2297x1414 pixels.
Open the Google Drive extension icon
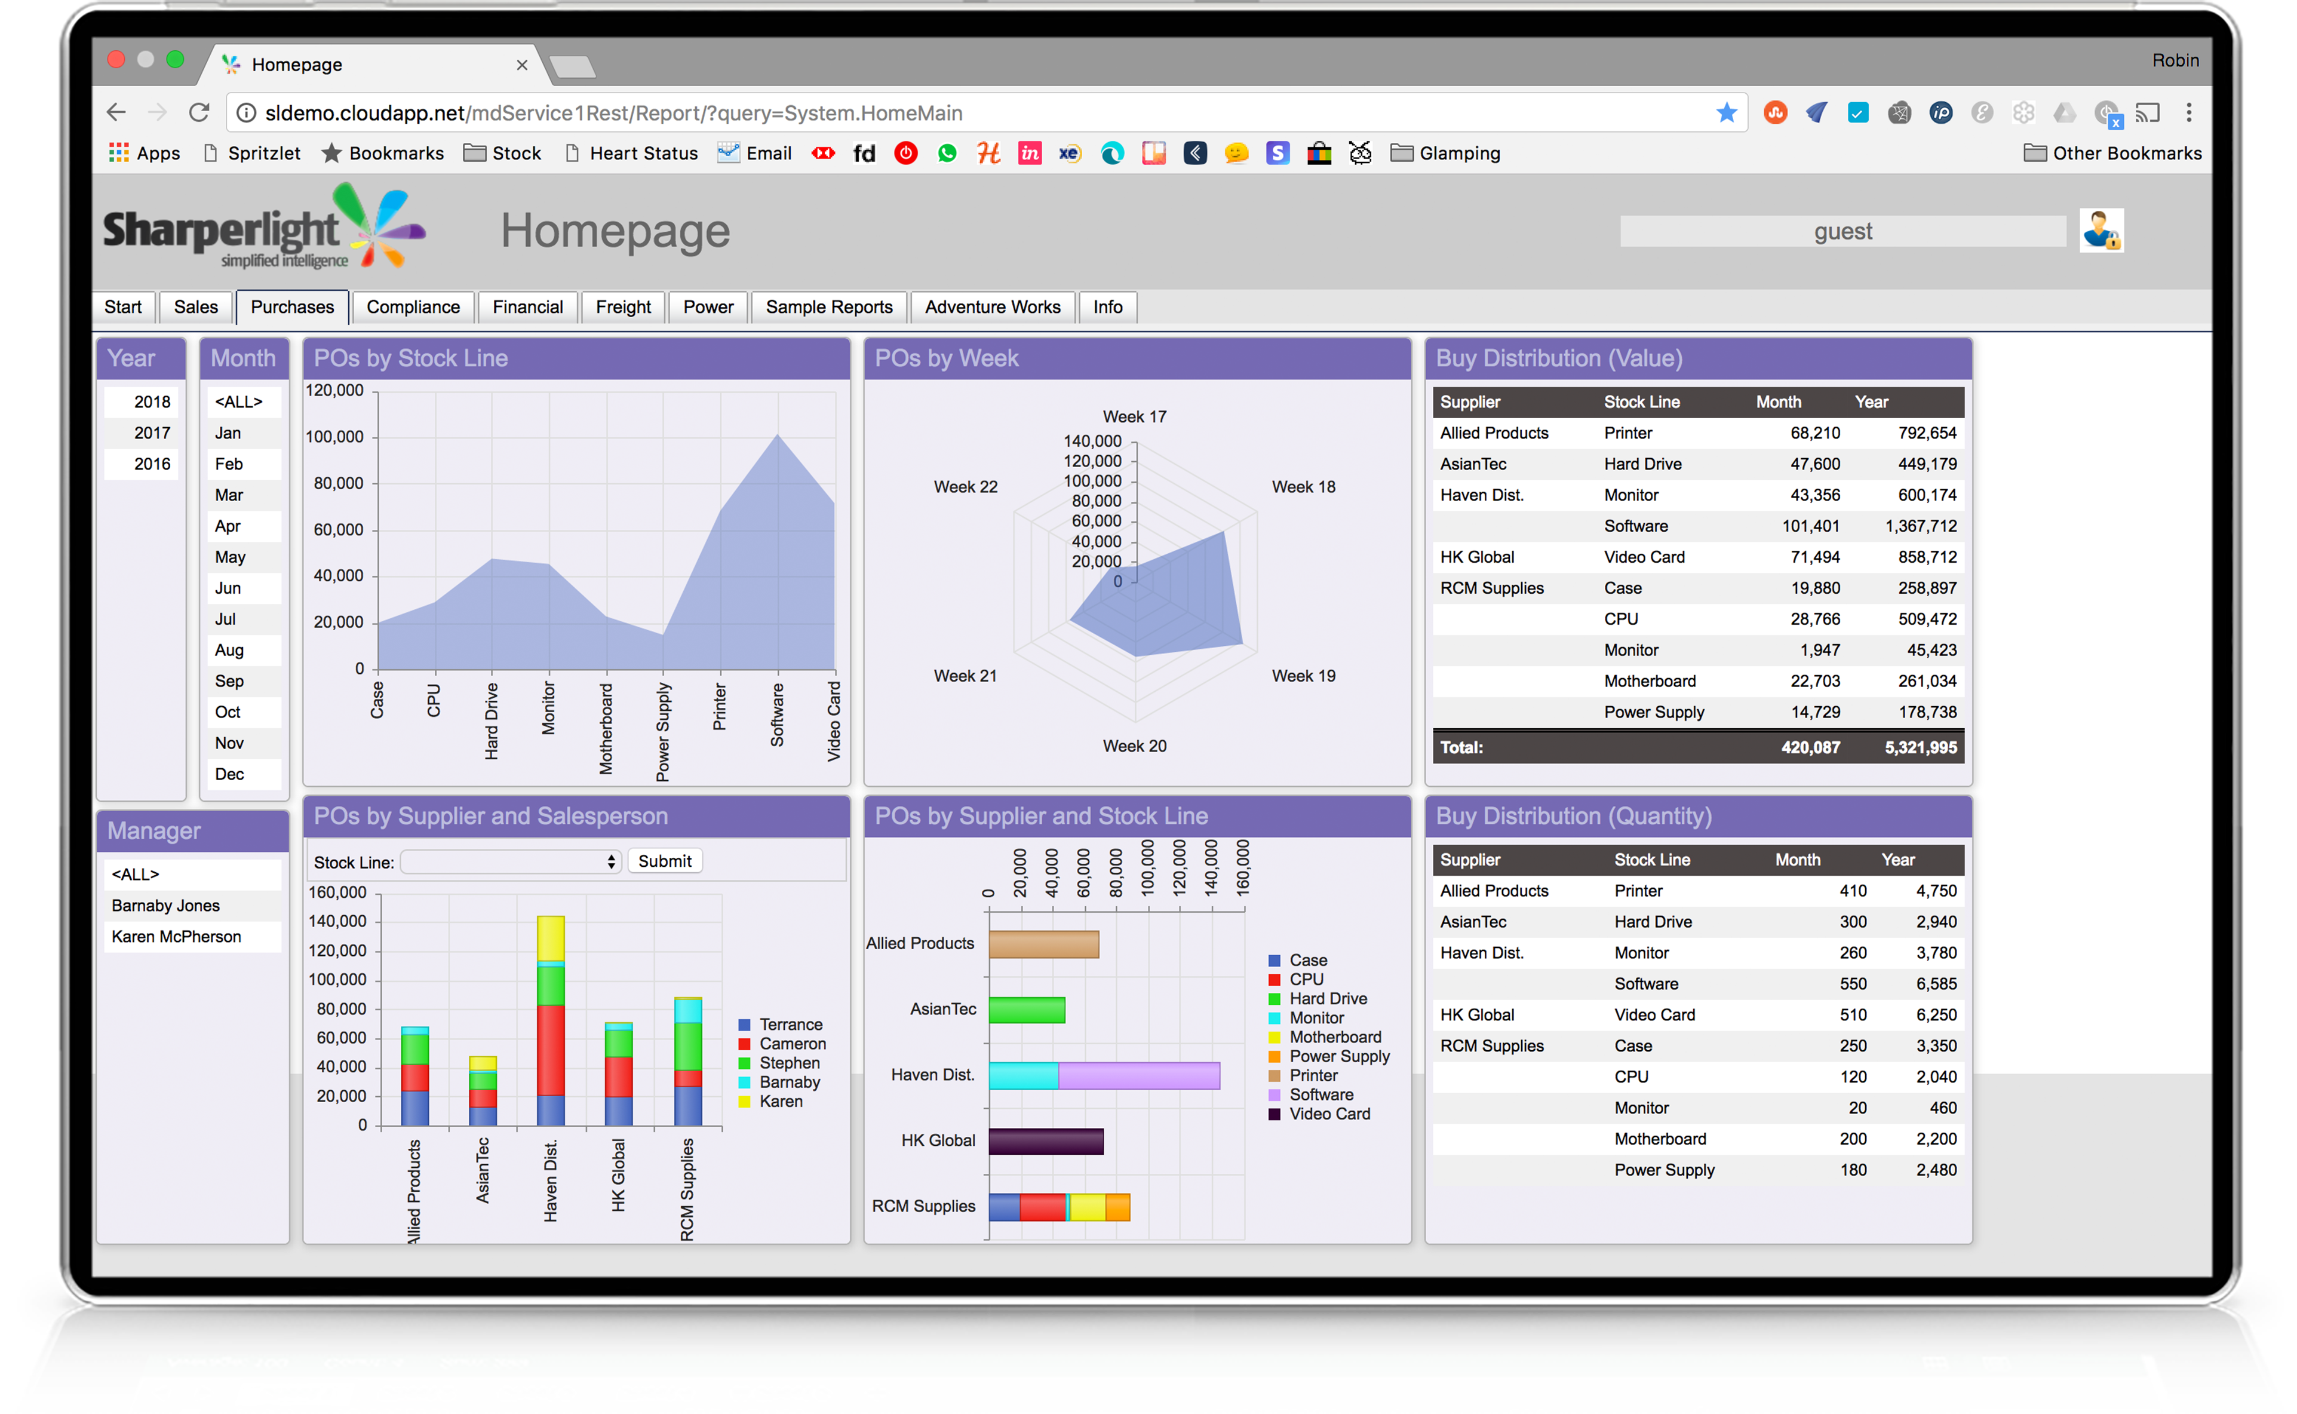tap(2064, 113)
